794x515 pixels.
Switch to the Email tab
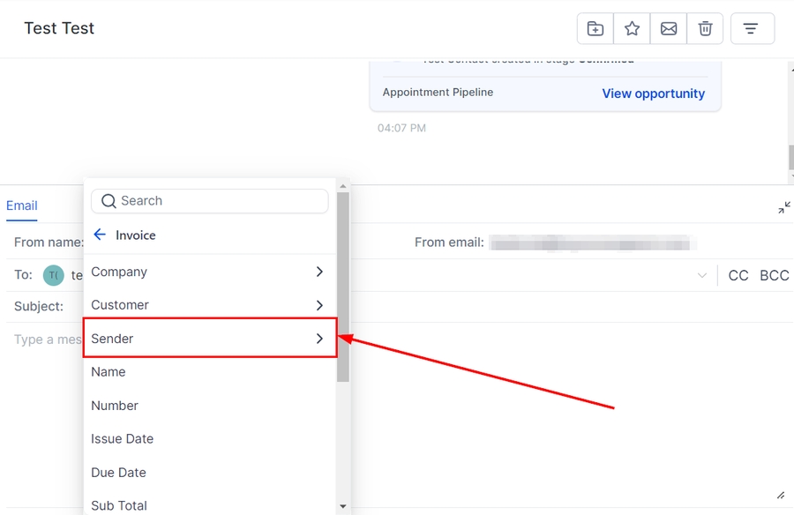pyautogui.click(x=22, y=206)
